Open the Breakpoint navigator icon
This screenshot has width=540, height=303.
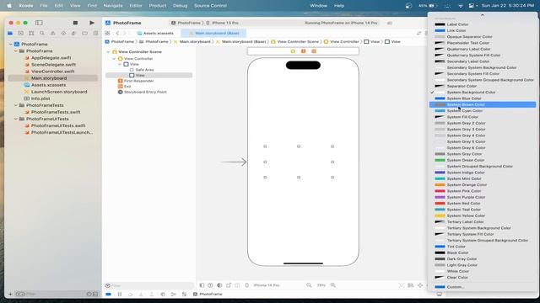tap(84, 34)
